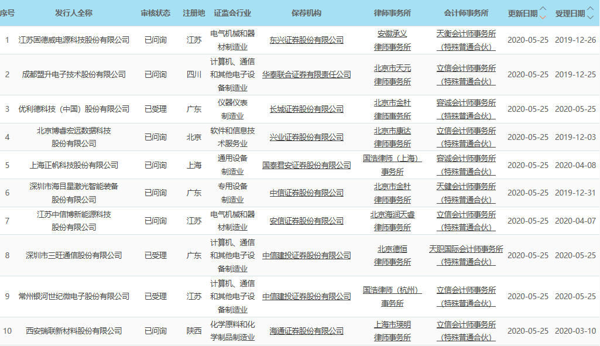Click the 审核状态 column header
Image resolution: width=600 pixels, height=346 pixels.
tap(155, 13)
